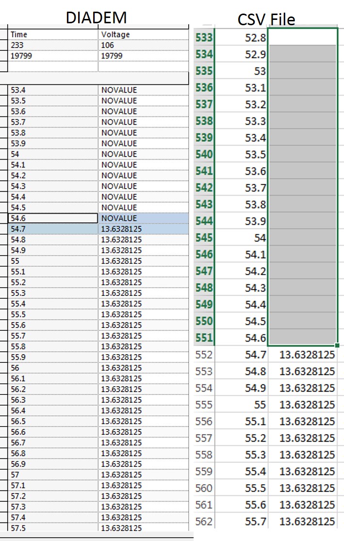This screenshot has height=541, width=344.
Task: Select DIADEM Time cell 54.7
Action: pos(53,229)
